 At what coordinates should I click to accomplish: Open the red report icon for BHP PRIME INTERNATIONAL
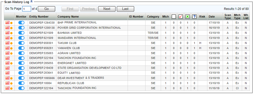pyautogui.click(x=7, y=23)
